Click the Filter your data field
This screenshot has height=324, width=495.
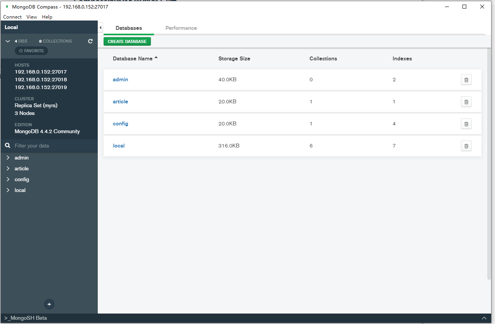[52, 146]
